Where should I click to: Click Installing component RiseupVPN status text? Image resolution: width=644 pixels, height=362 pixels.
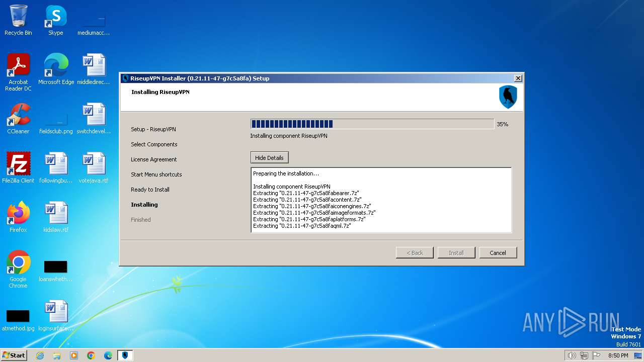[289, 136]
